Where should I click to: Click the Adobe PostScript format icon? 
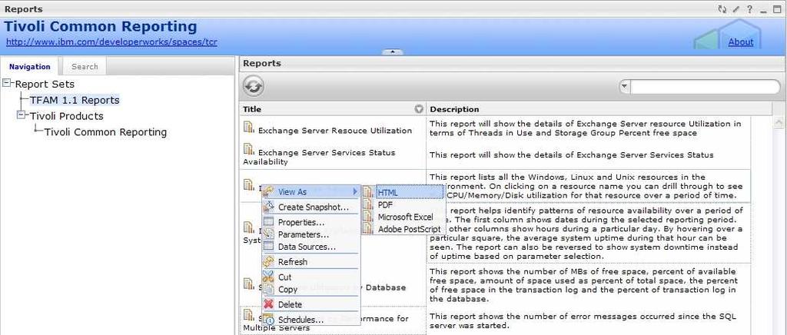point(369,229)
